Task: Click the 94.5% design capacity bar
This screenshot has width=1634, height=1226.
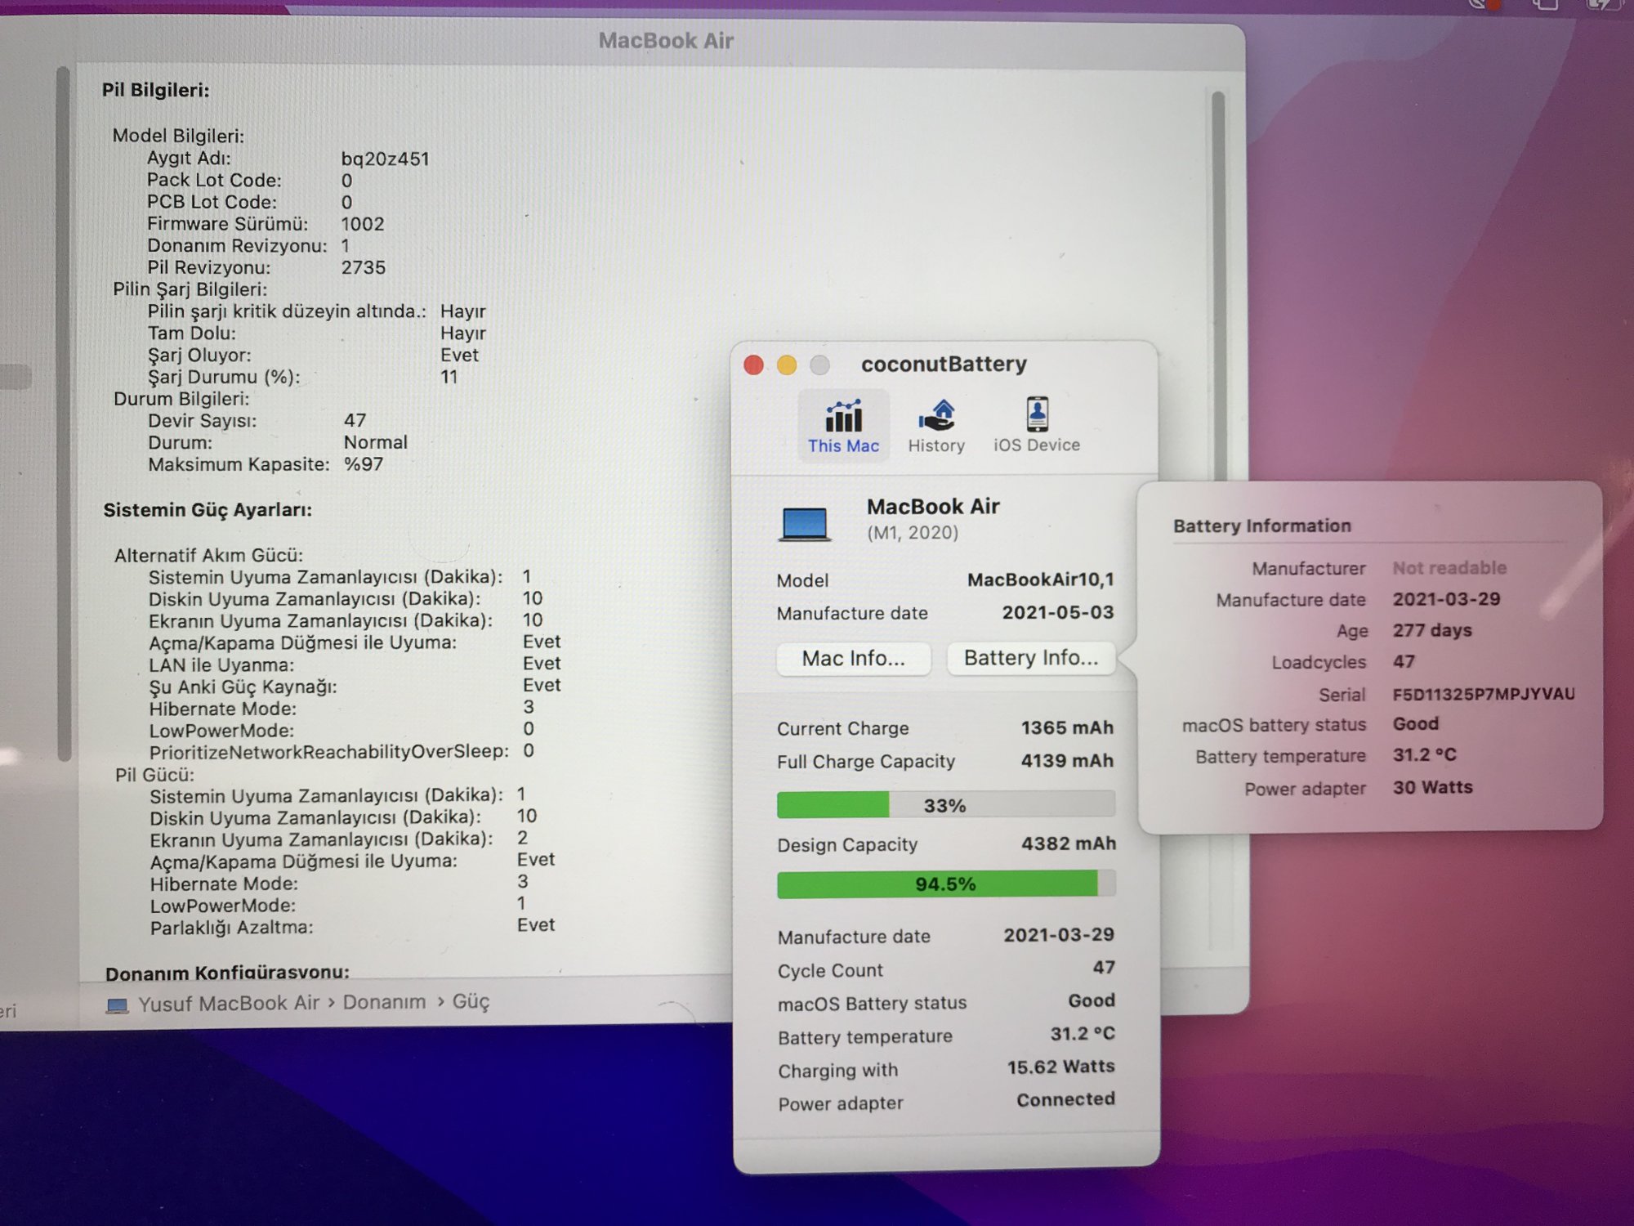Action: click(x=945, y=884)
